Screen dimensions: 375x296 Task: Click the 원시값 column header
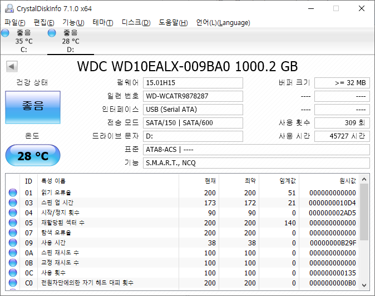(x=329, y=181)
